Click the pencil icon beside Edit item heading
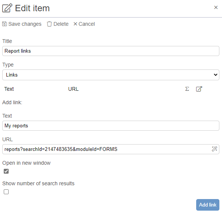This screenshot has height=214, width=222. pyautogui.click(x=7, y=8)
